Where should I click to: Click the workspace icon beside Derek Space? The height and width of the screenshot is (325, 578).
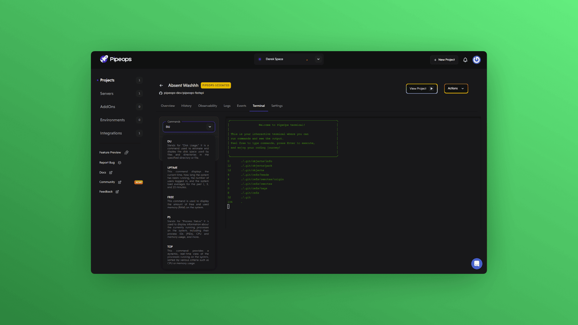pyautogui.click(x=260, y=59)
